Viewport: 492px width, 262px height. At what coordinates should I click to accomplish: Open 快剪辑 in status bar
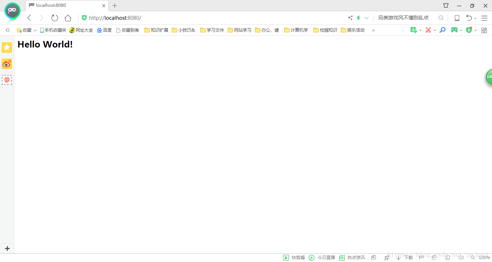(294, 258)
